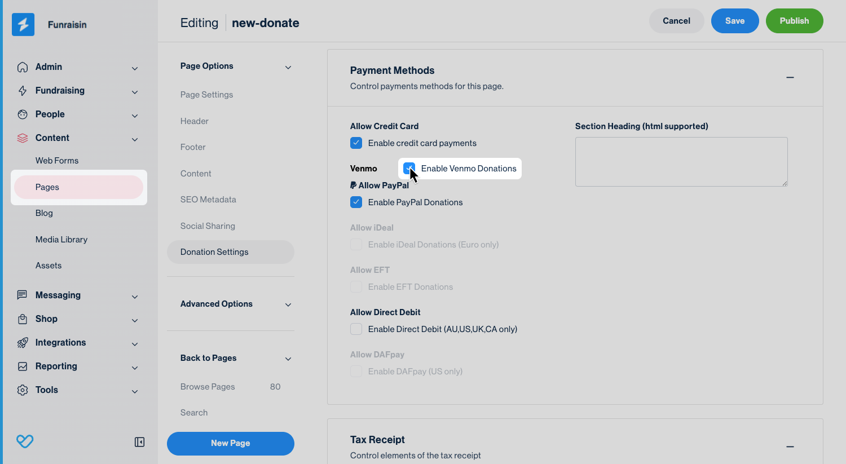Click the People face icon
846x464 pixels.
(x=23, y=114)
